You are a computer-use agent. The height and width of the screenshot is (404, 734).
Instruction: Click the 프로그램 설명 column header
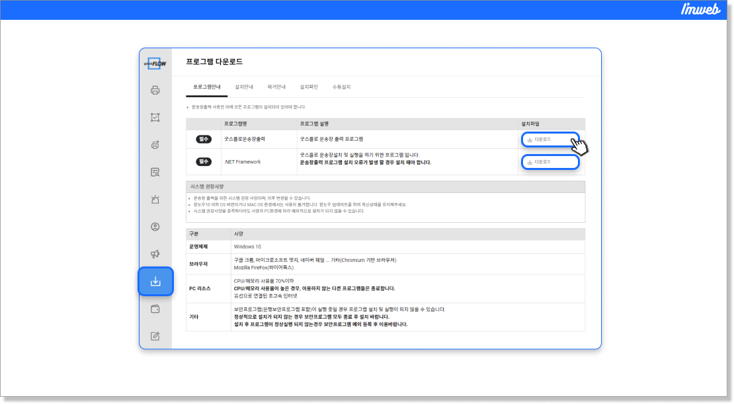[x=314, y=124]
